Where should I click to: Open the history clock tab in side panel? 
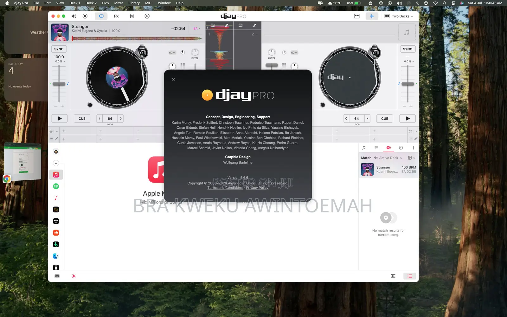tap(401, 148)
